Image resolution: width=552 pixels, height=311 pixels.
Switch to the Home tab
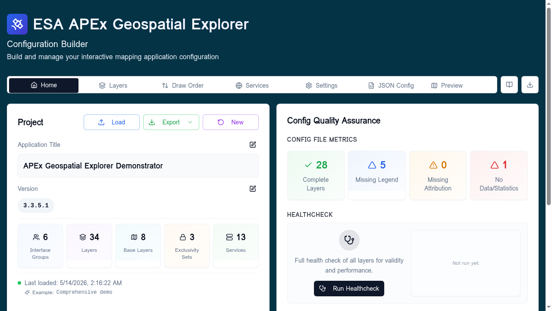pyautogui.click(x=44, y=86)
